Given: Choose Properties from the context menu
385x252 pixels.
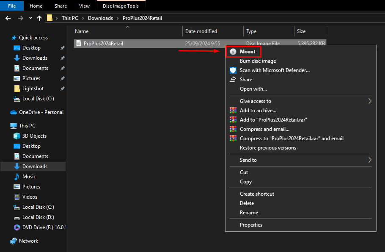Looking at the screenshot, I should 251,225.
